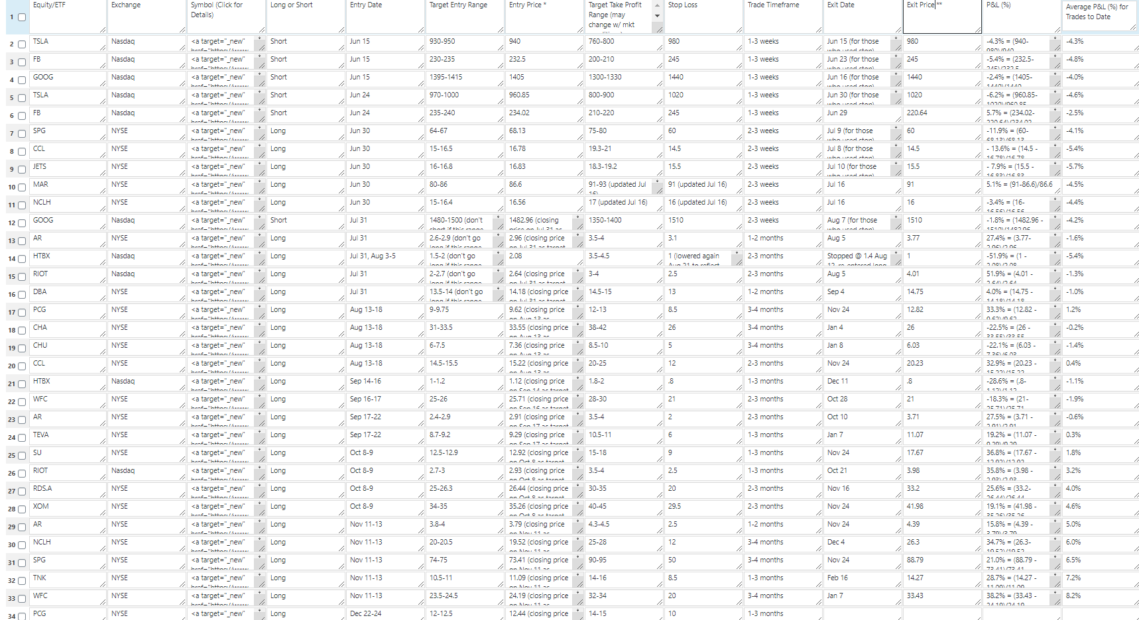Select the MAR equity cell
The width and height of the screenshot is (1139, 620).
point(68,187)
